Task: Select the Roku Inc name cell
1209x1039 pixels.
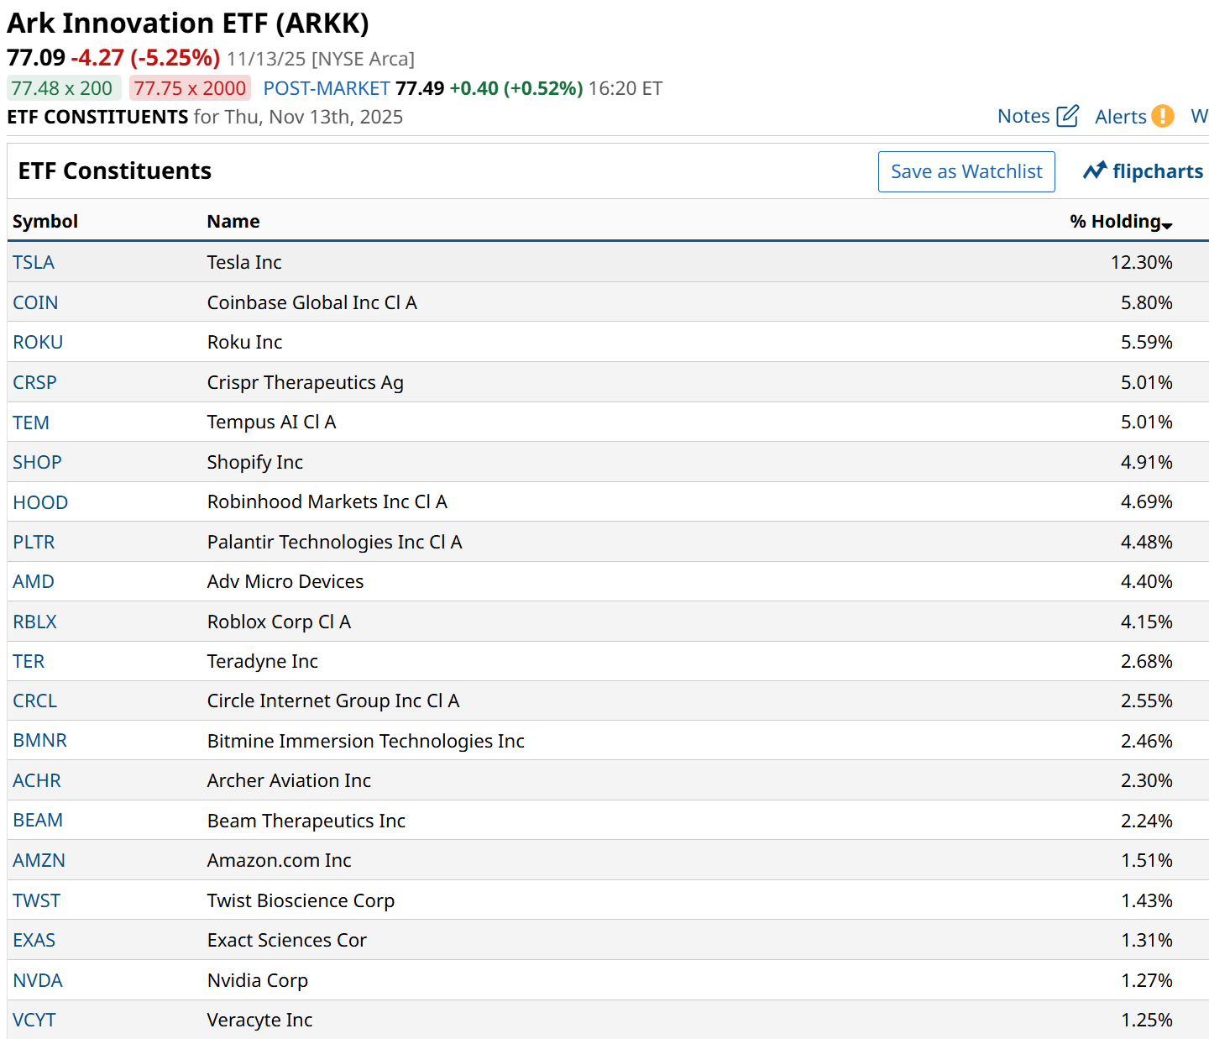Action: [244, 342]
